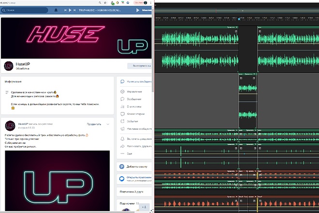Skip to previous track in VK player
The height and width of the screenshot is (213, 319).
tap(65, 10)
